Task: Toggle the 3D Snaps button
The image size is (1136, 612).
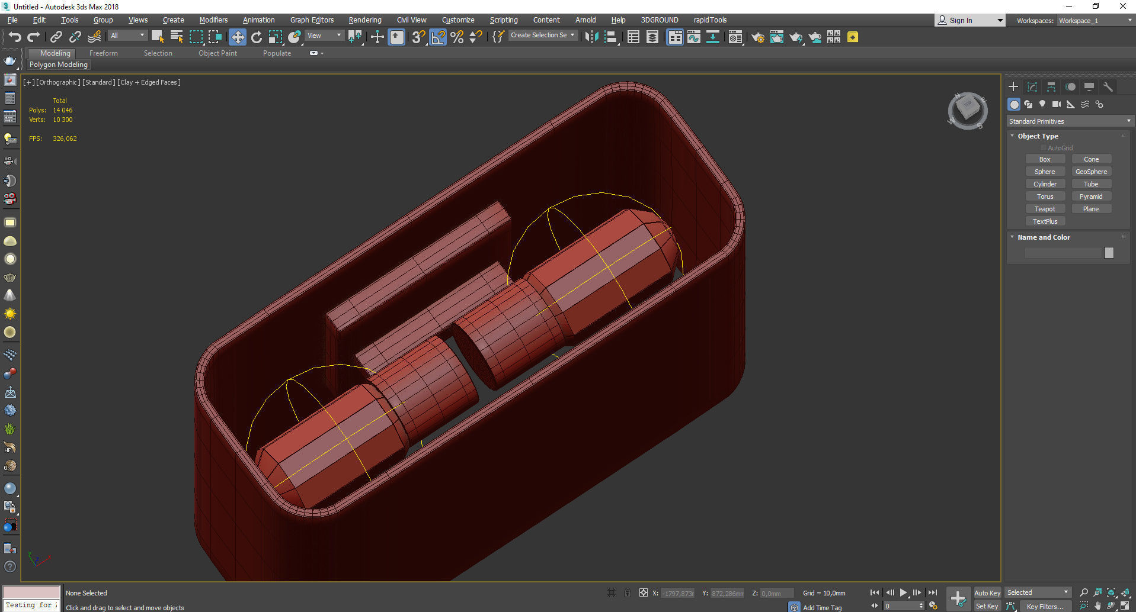Action: [x=419, y=37]
